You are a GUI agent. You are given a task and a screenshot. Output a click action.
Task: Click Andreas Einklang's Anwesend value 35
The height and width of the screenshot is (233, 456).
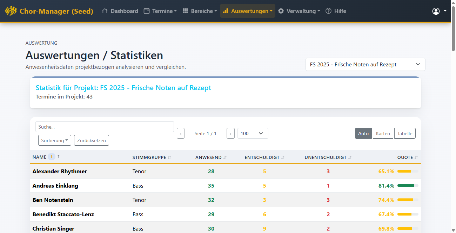pyautogui.click(x=211, y=186)
